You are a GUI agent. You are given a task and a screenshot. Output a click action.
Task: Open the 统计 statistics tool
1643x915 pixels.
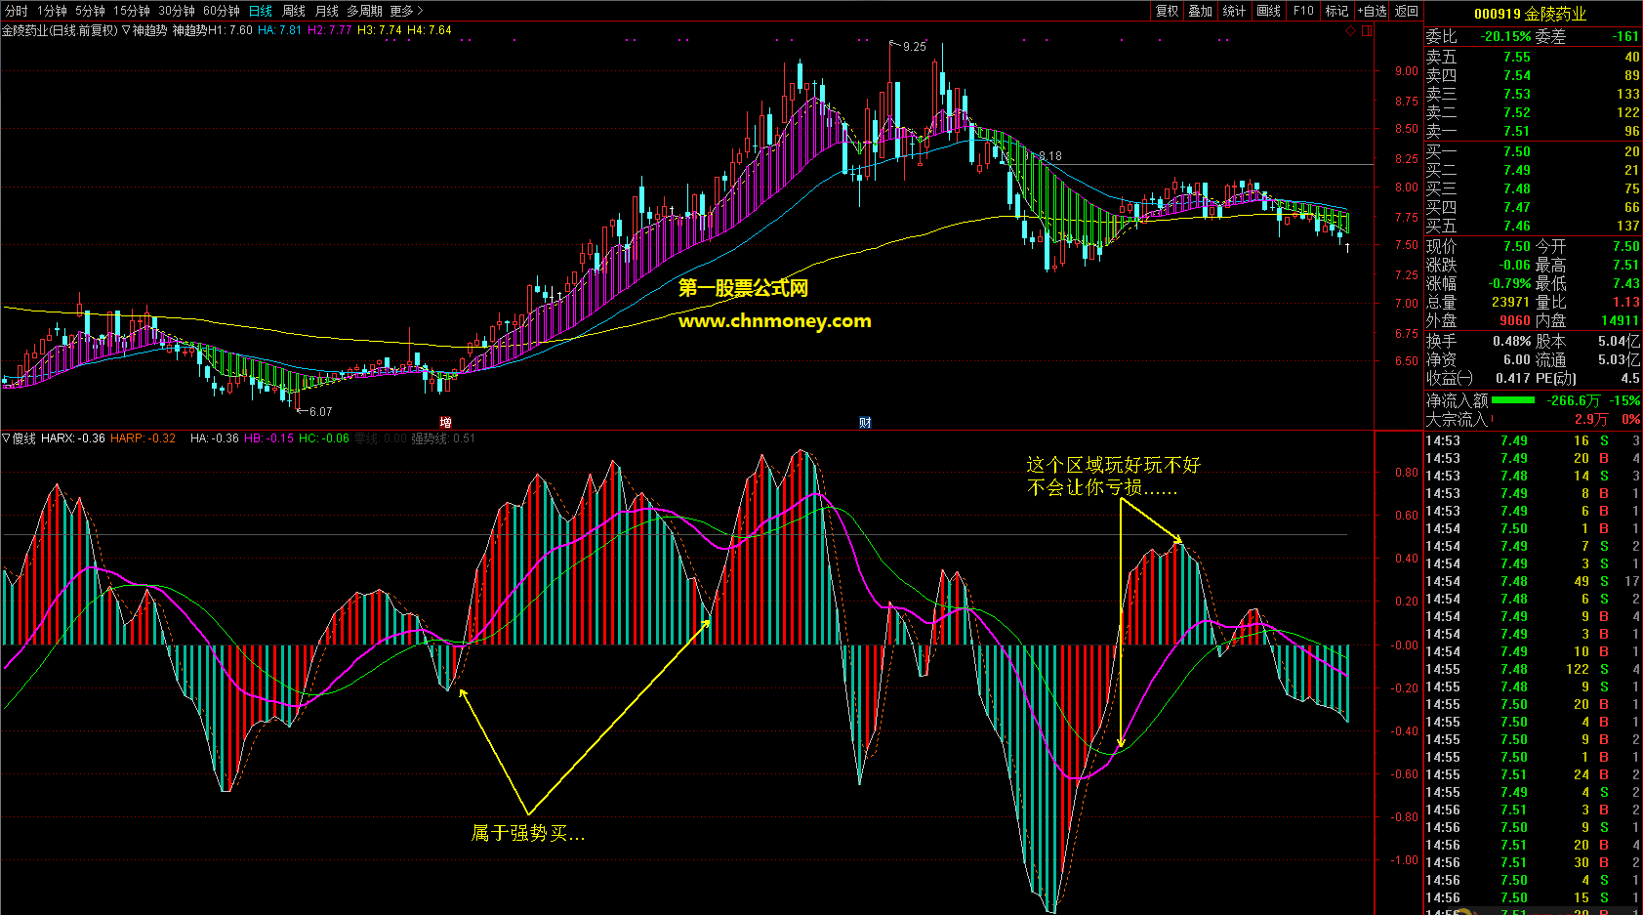(x=1234, y=11)
